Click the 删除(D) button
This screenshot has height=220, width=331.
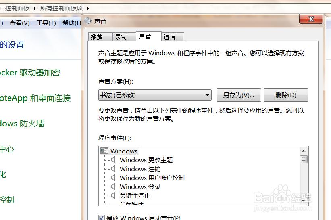(x=286, y=95)
